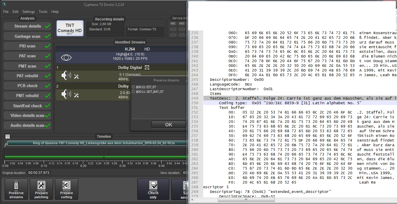Run the Garbage scan step

point(27,36)
